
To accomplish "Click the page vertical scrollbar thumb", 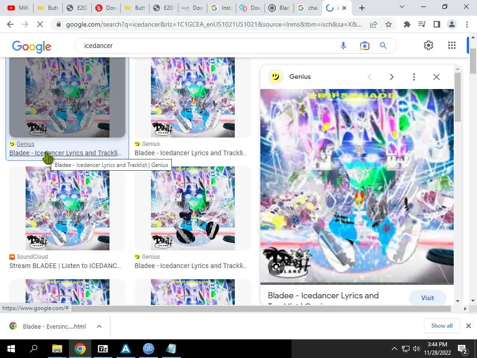I will click(473, 61).
